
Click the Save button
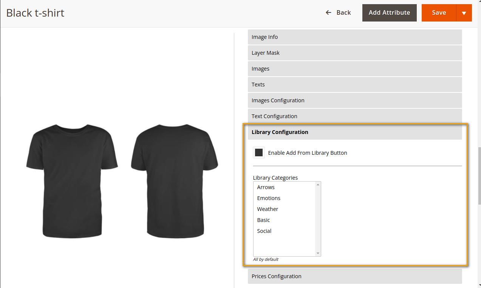439,13
